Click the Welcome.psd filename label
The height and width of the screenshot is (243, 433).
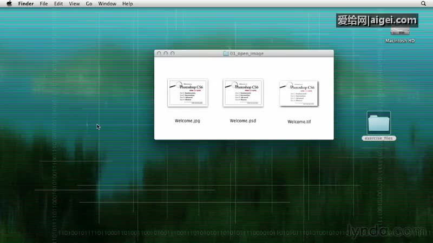click(x=242, y=121)
